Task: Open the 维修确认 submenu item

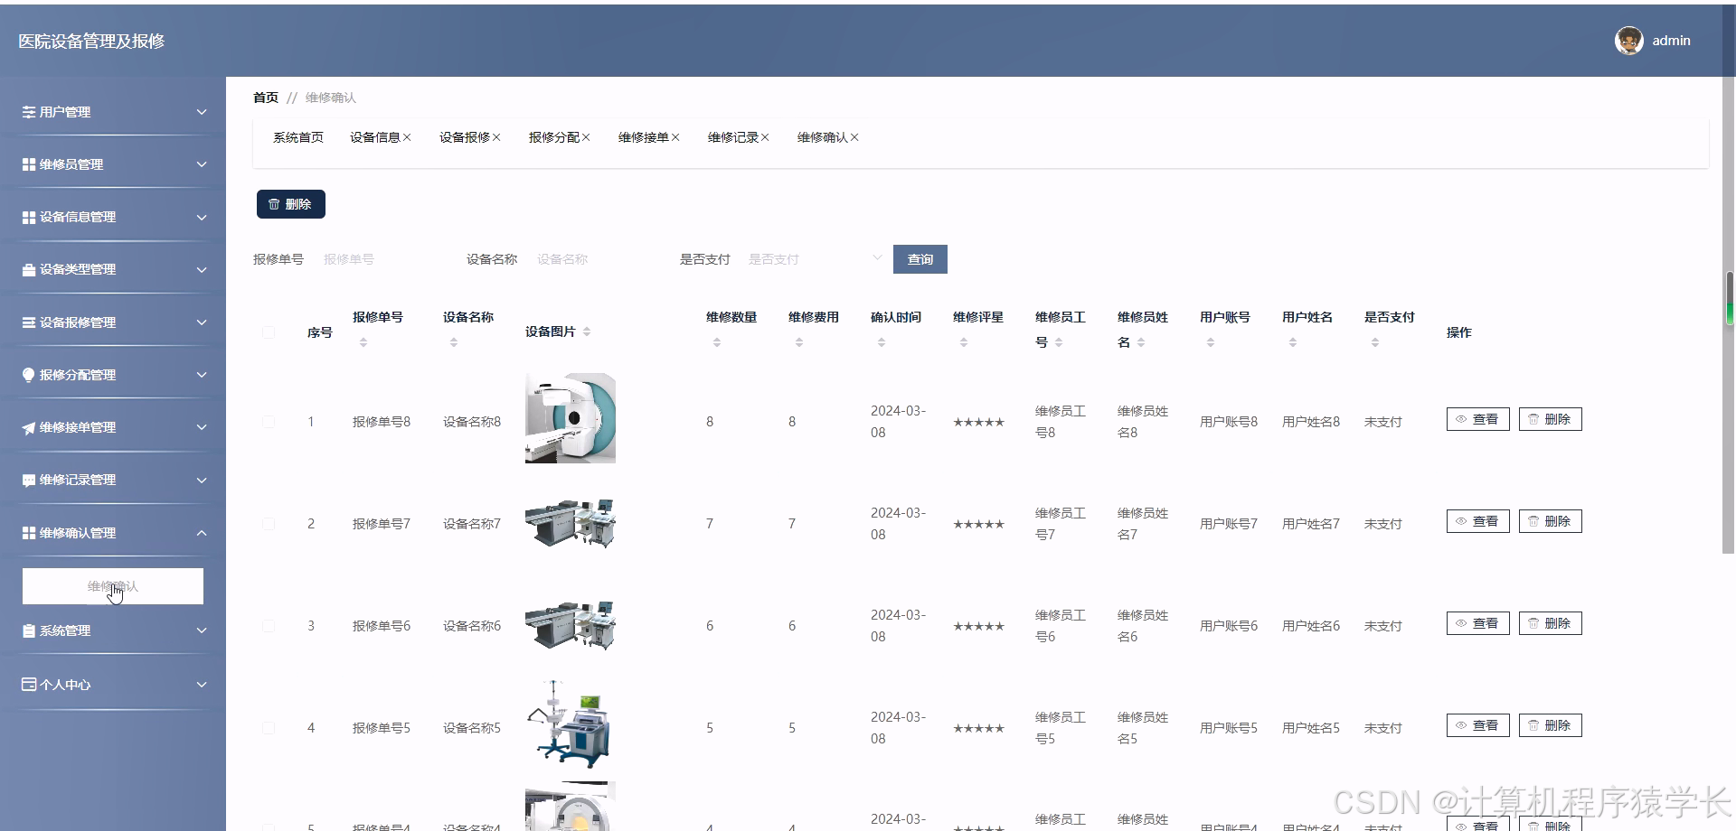Action: (112, 586)
